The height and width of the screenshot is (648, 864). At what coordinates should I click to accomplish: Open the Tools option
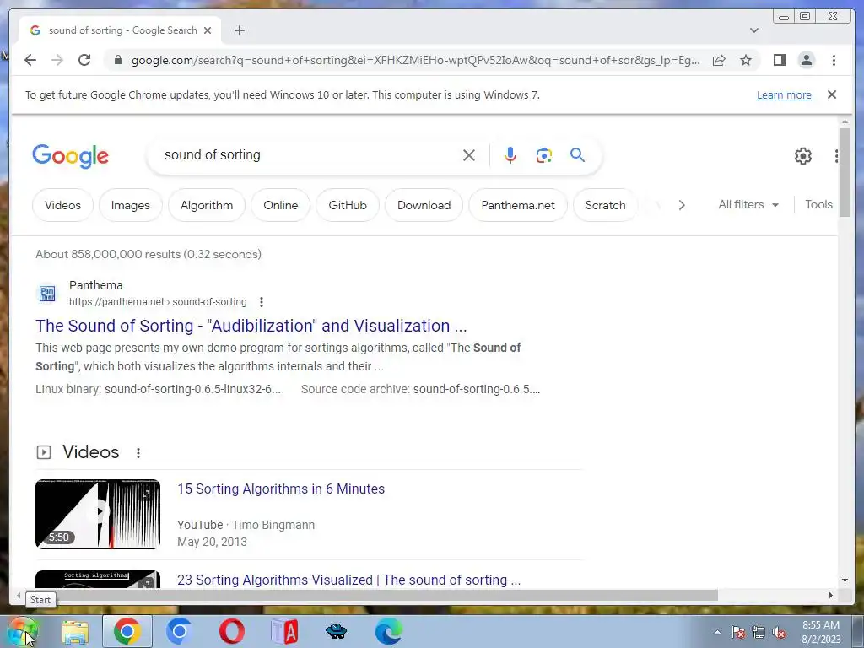(x=818, y=204)
